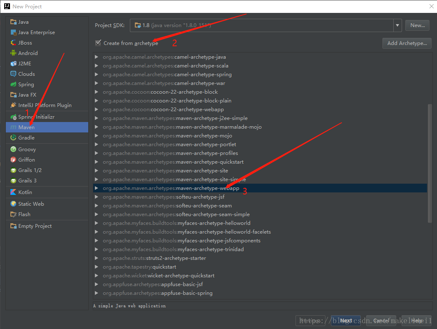Viewport: 437px width, 329px height.
Task: Expand camel-archetype-java entry
Action: [97, 57]
